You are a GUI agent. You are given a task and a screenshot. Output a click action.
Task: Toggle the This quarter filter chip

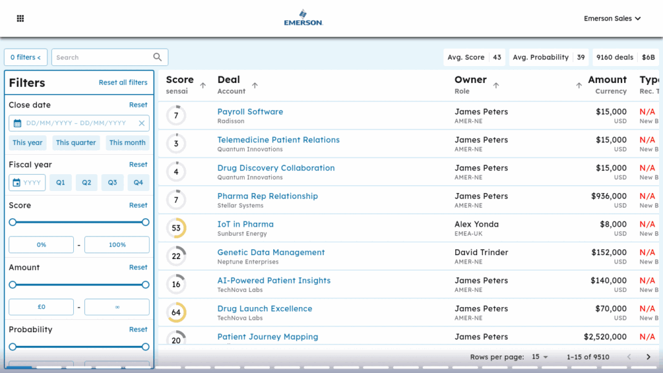[76, 142]
